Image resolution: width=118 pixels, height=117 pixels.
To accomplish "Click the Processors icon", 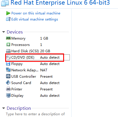I will pyautogui.click(x=8, y=44).
